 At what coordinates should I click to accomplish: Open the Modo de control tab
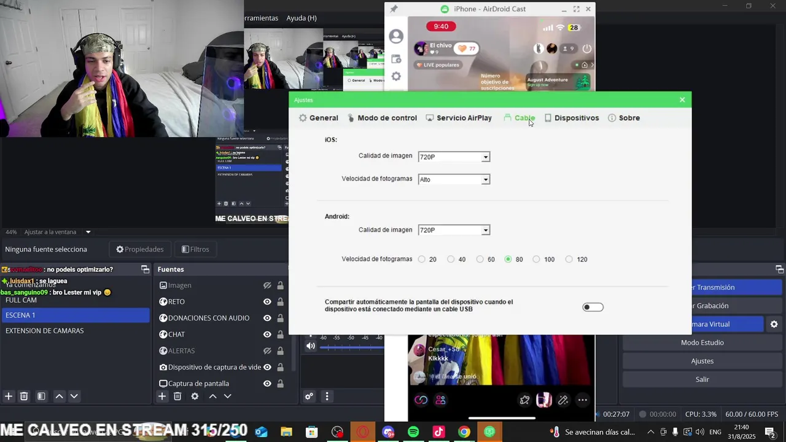point(382,118)
